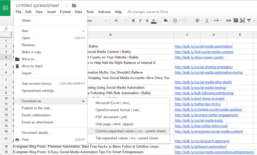Image resolution: width=257 pixels, height=155 pixels.
Task: Open the File menu
Action: coord(19,12)
